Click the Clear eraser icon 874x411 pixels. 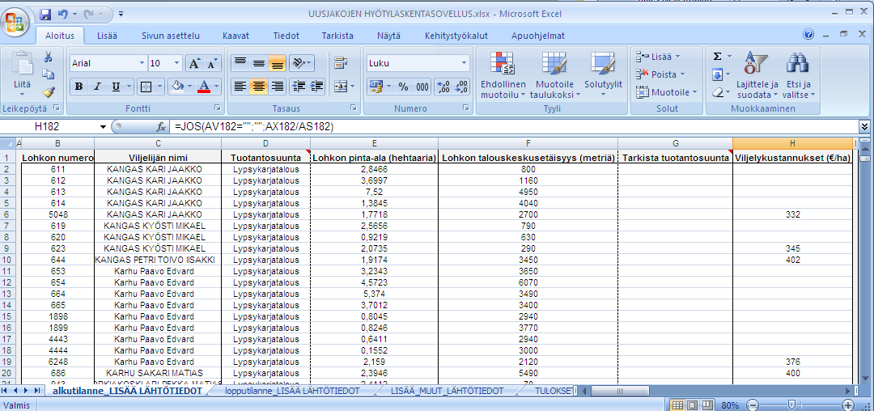tap(718, 92)
